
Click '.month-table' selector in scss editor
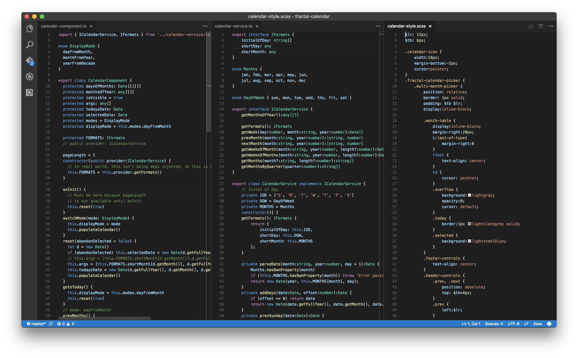pos(437,121)
